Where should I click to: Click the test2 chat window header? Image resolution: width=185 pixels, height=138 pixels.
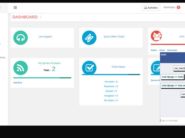tap(172, 58)
